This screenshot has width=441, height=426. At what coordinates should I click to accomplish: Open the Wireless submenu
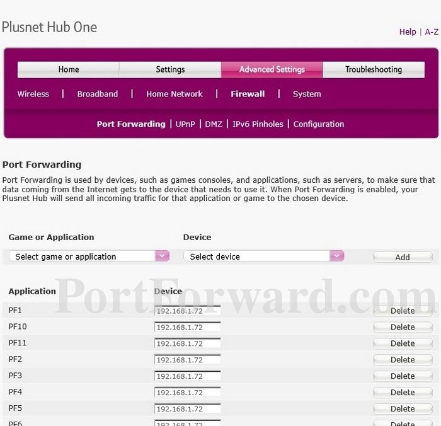tap(33, 94)
